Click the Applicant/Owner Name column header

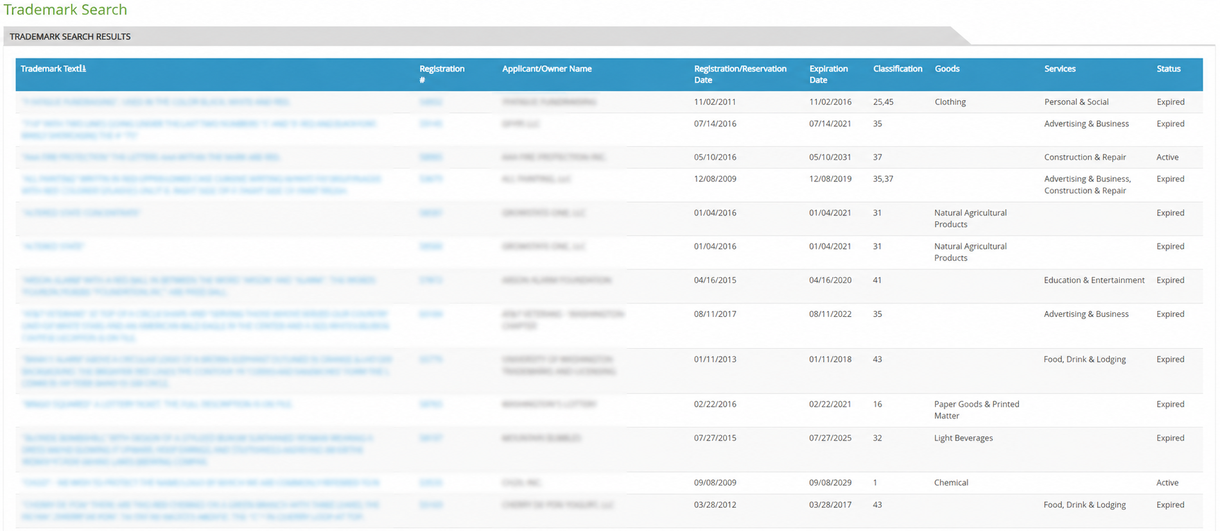click(546, 69)
